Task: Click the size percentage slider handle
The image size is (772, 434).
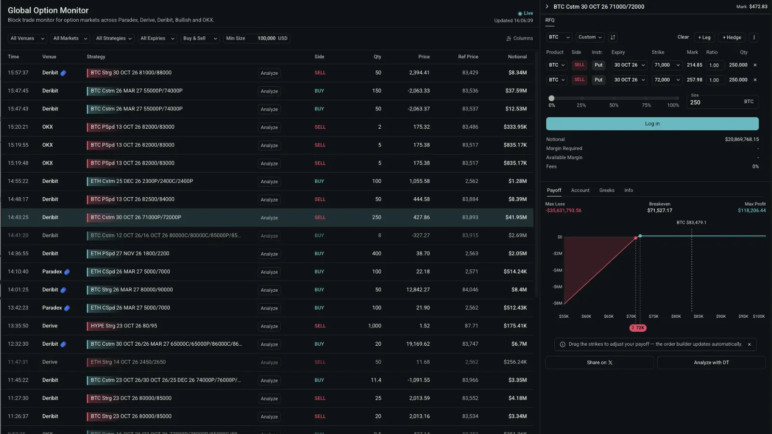Action: (x=551, y=98)
